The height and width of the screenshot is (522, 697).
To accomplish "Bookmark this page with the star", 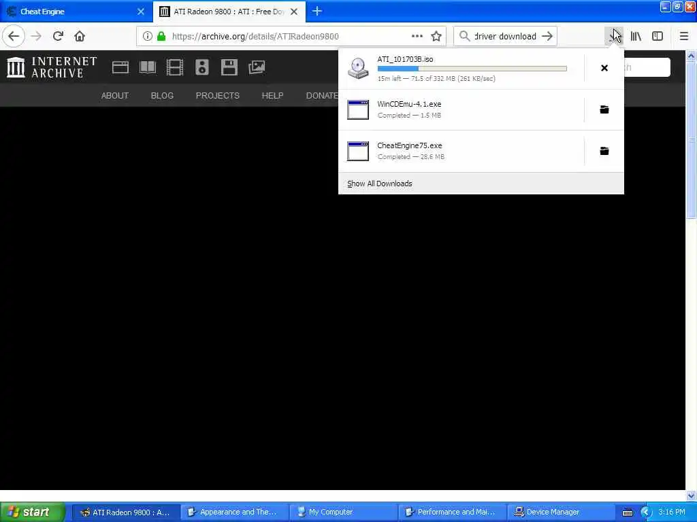I will (436, 36).
